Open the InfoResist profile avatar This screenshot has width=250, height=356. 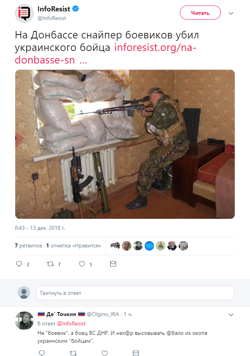click(24, 13)
